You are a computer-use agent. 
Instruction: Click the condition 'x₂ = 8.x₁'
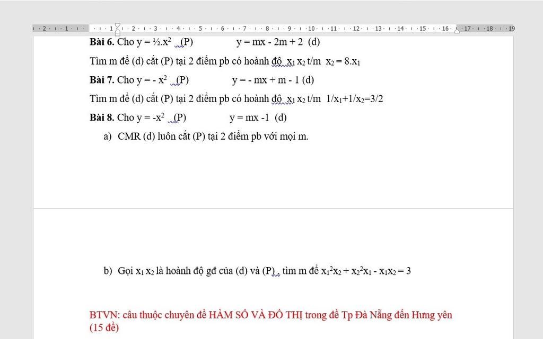click(343, 61)
